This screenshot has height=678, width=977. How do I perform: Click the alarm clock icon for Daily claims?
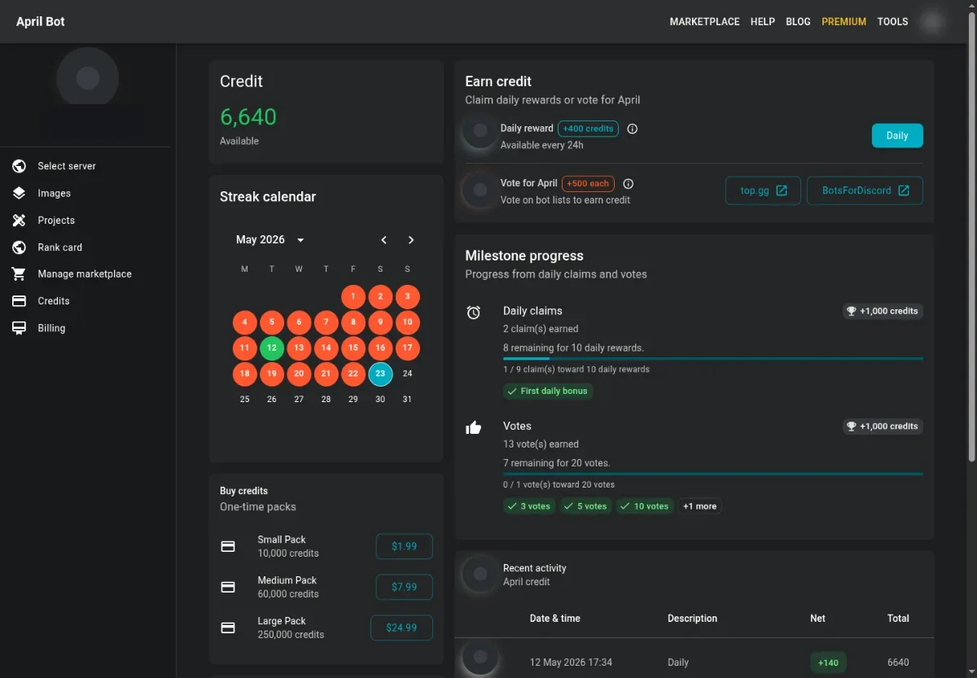point(474,313)
